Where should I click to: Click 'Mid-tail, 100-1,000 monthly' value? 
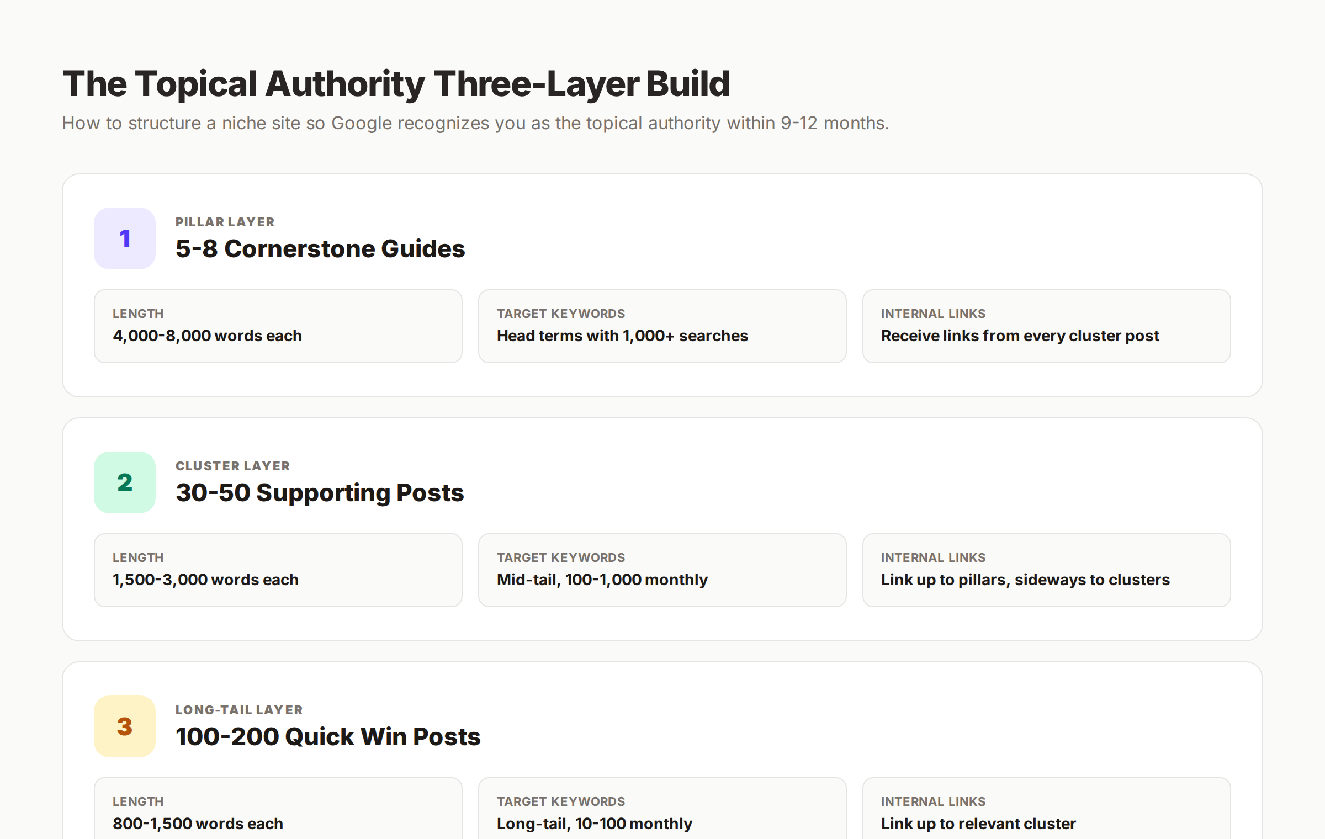[602, 580]
